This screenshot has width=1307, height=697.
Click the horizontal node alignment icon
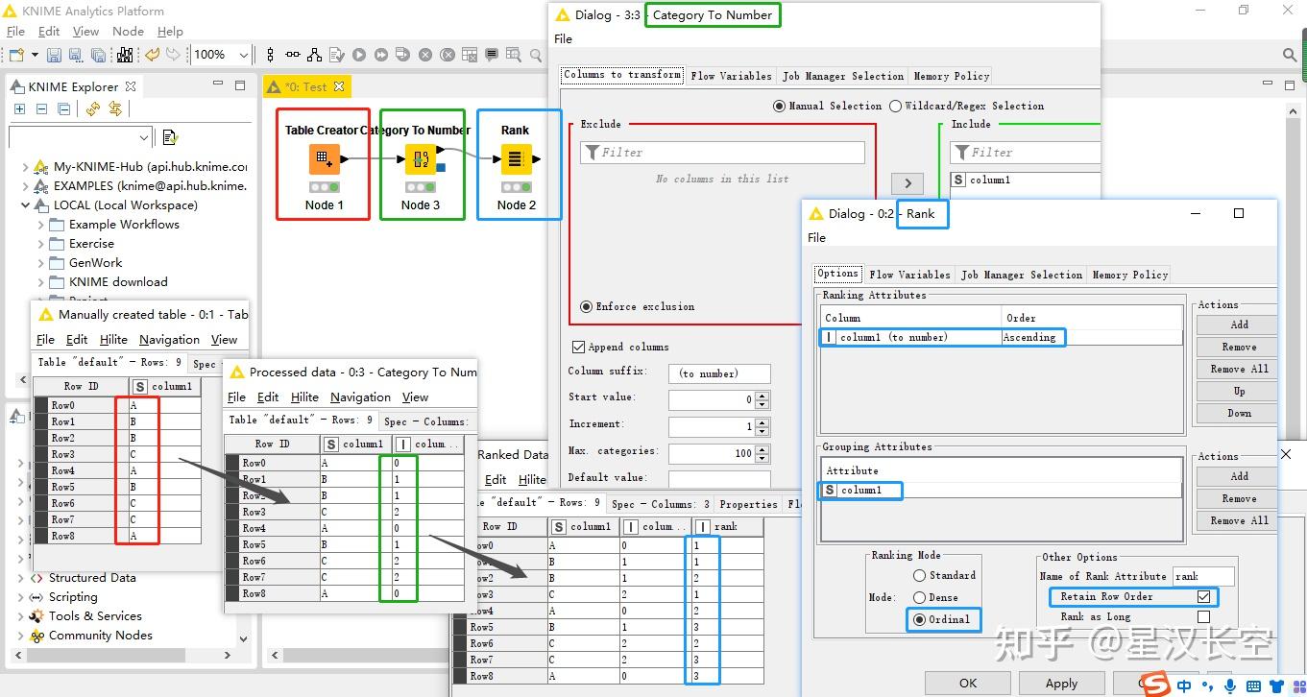(x=292, y=56)
